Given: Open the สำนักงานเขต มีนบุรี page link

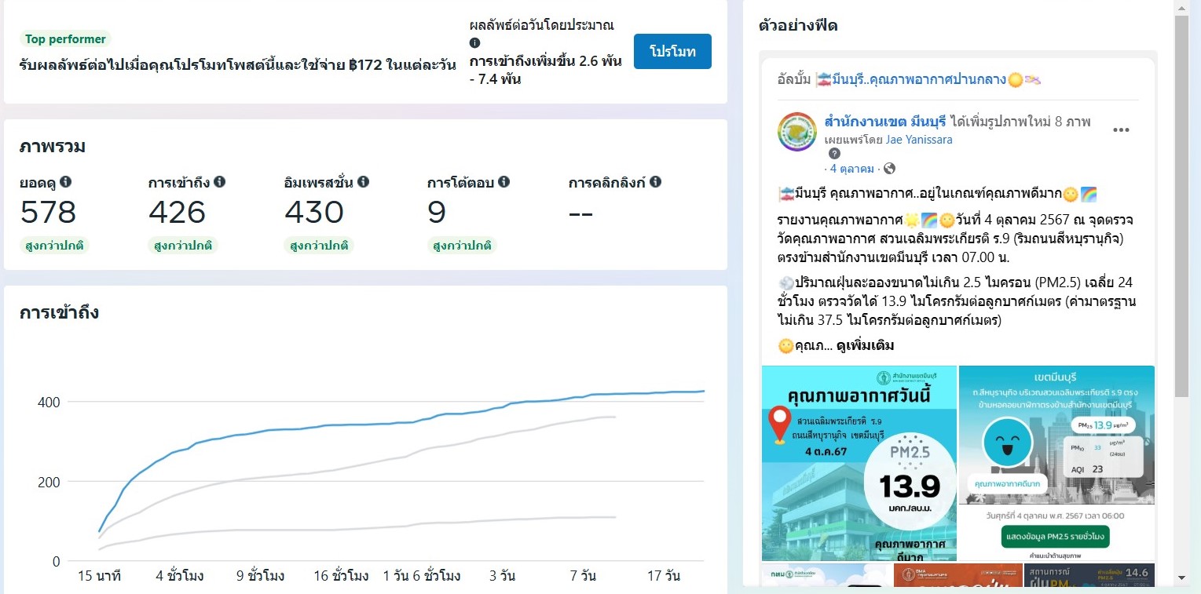Looking at the screenshot, I should click(885, 122).
